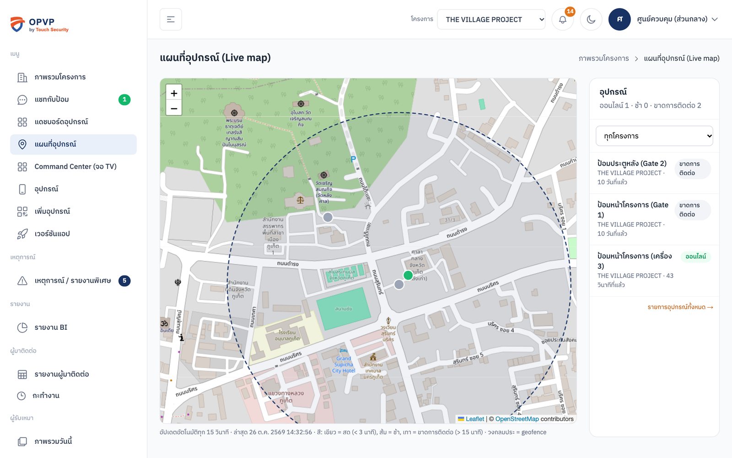This screenshot has width=732, height=458.
Task: Select ป้อมหน้าโครงการ (Gate 1) device
Action: point(654,219)
